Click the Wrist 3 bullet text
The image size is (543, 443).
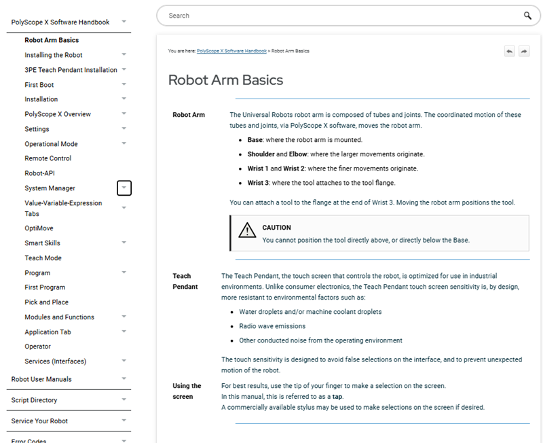tap(321, 183)
